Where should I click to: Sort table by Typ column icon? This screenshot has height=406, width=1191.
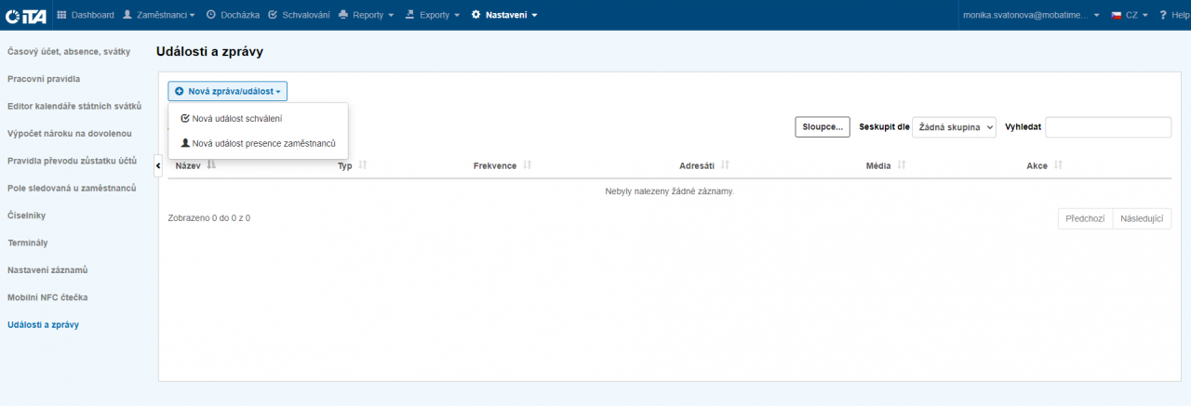pos(363,165)
